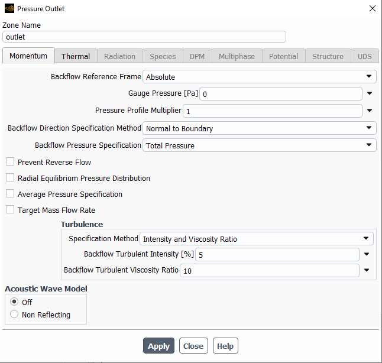
Task: Open the Gauge Pressure options arrow
Action: click(369, 93)
